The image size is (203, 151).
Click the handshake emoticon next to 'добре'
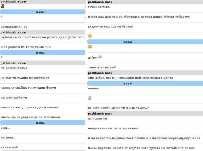[100, 57]
